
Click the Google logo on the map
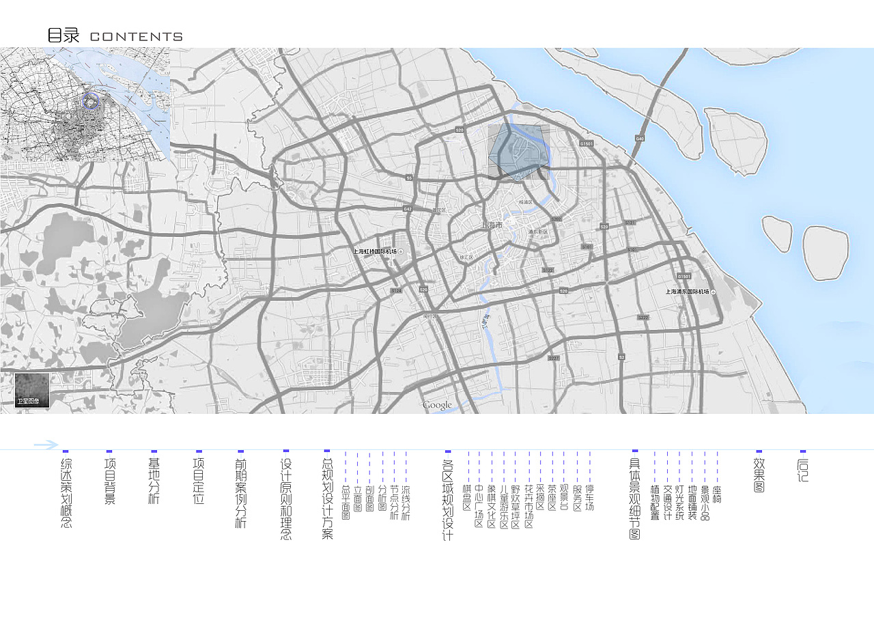point(438,406)
